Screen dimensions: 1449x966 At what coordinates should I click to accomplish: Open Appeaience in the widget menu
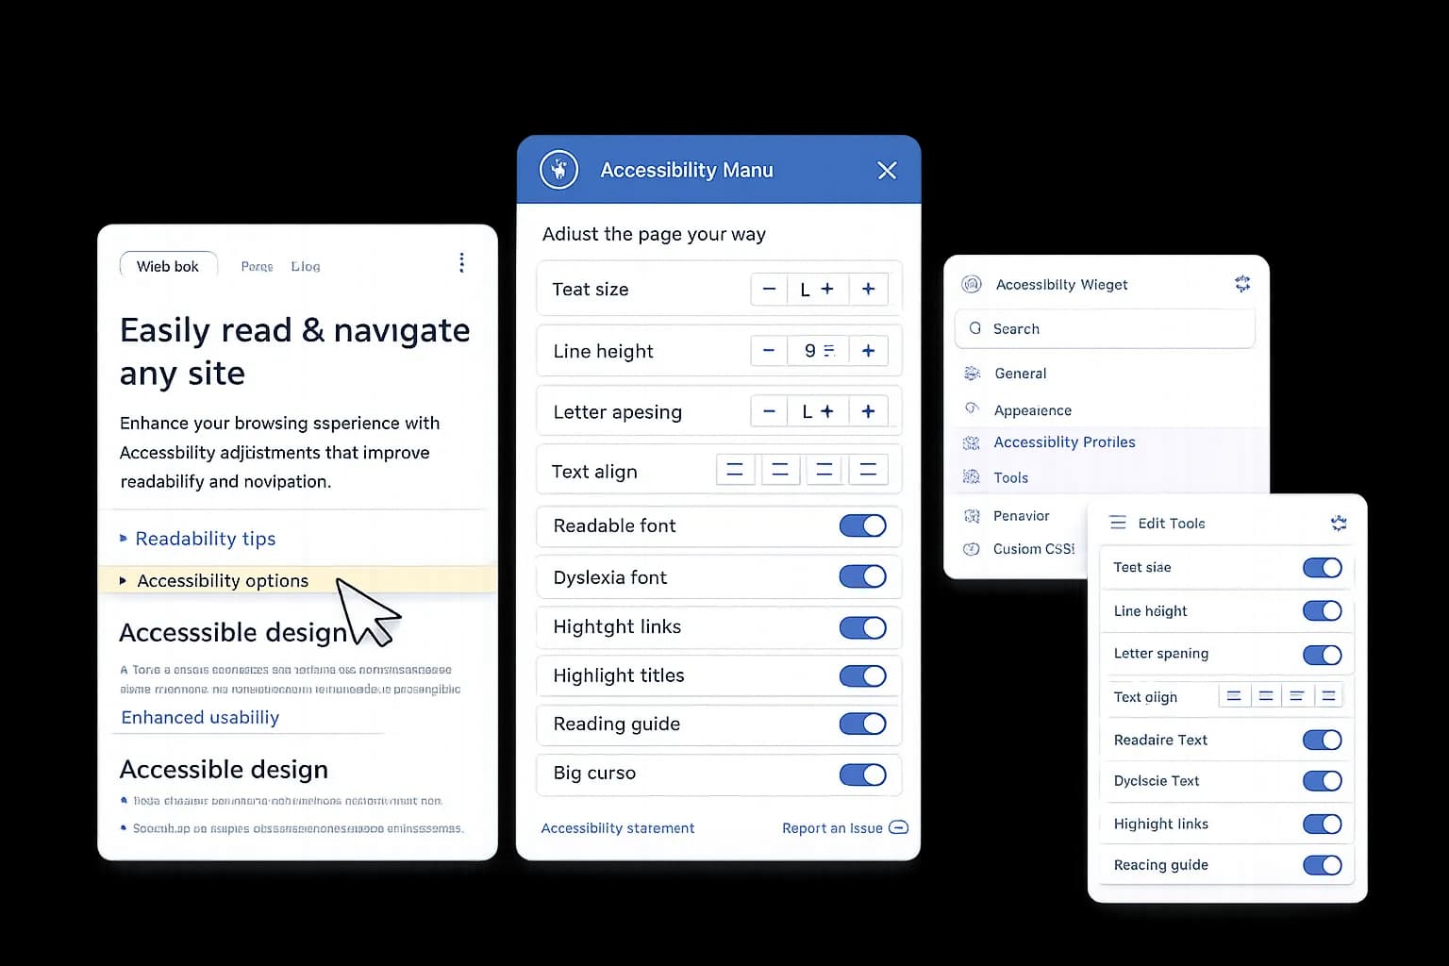tap(1033, 410)
